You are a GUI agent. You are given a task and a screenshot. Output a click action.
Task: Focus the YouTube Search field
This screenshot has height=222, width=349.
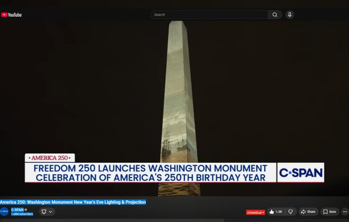pyautogui.click(x=209, y=15)
